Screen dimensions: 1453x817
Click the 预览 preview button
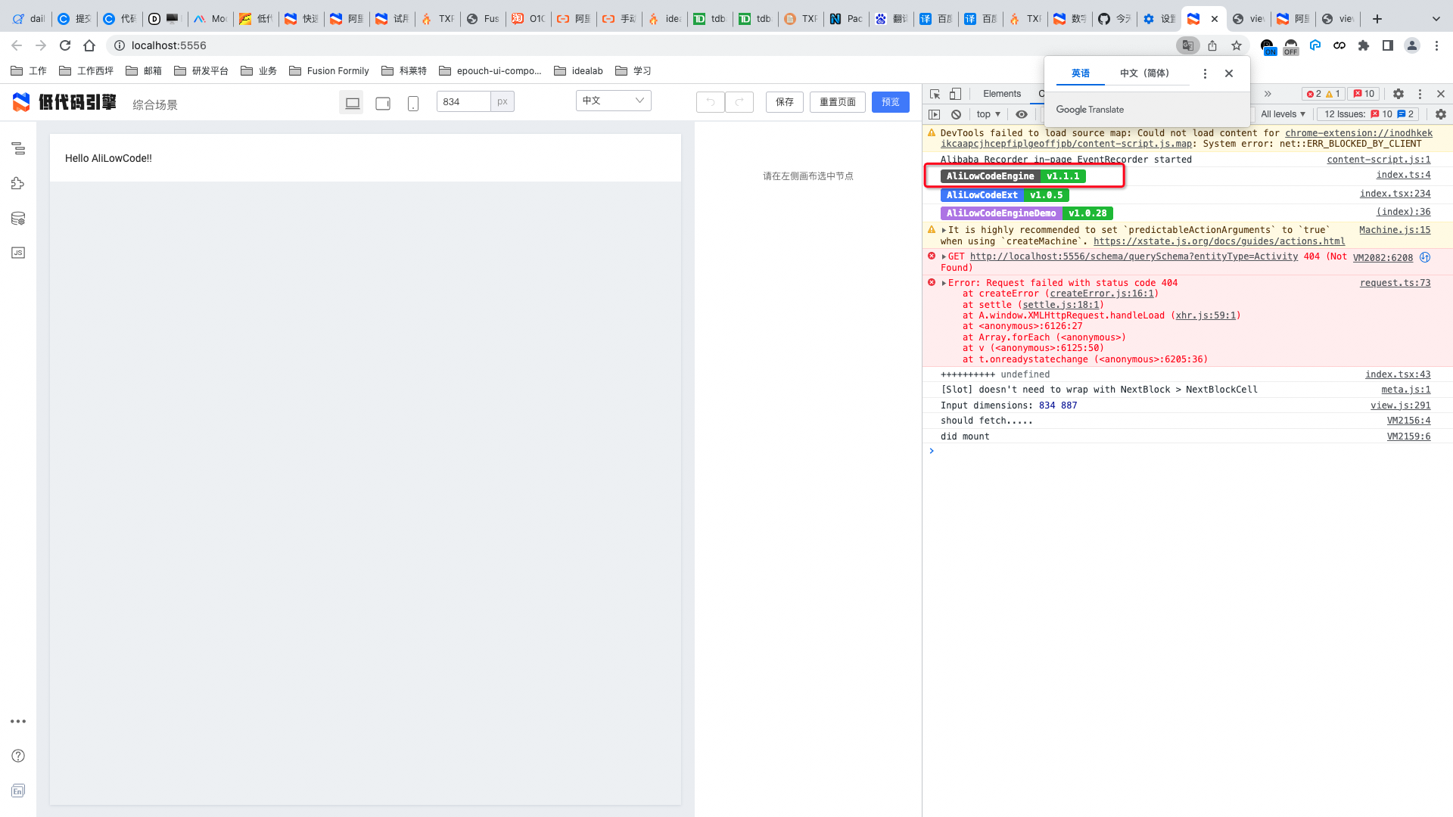point(890,102)
